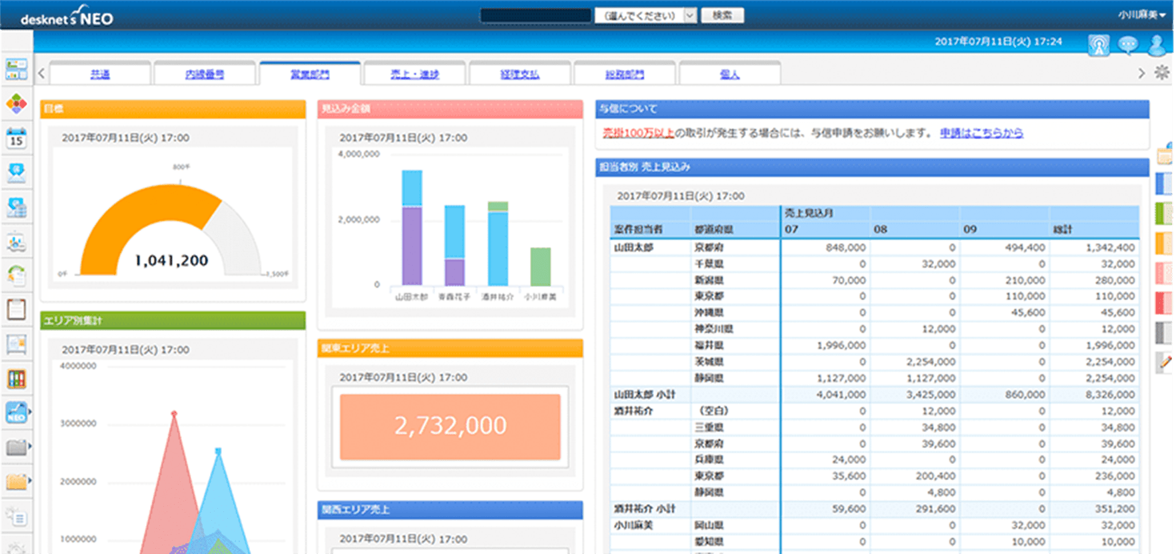Screen dimensions: 1176x554
Task: Open the 小川麻美 user menu dropdown
Action: tap(1142, 15)
